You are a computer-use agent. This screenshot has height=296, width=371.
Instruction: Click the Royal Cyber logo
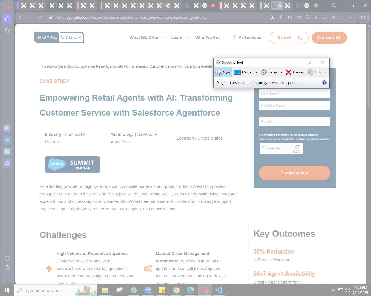tap(59, 37)
